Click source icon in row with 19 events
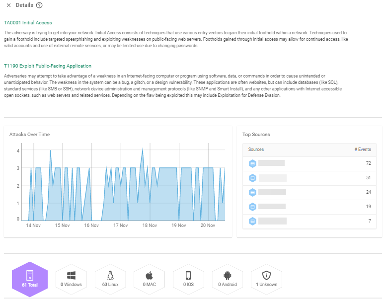 252,207
